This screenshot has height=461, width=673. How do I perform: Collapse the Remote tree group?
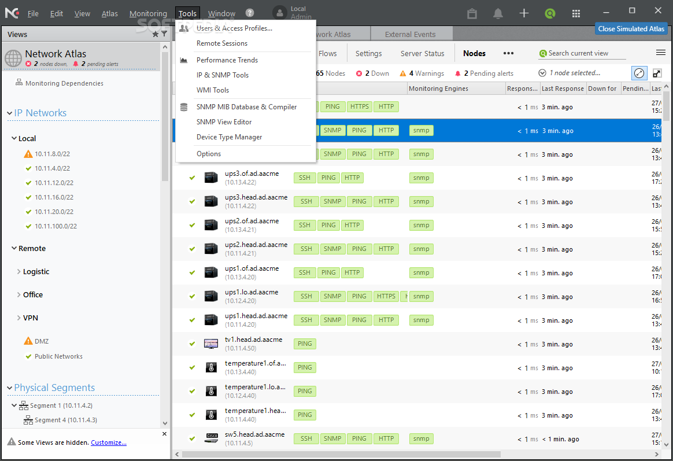click(x=14, y=248)
